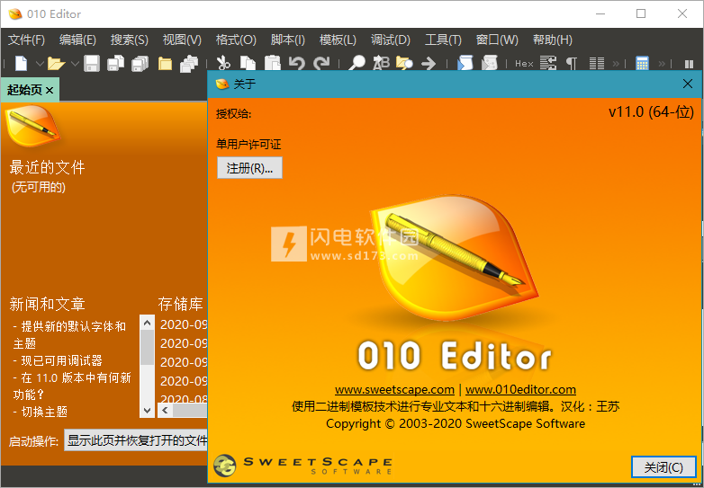The image size is (704, 488).
Task: Open the Calculator icon
Action: tap(642, 64)
